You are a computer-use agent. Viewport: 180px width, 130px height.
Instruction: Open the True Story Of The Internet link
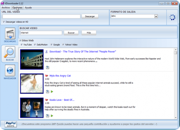pos(83,52)
